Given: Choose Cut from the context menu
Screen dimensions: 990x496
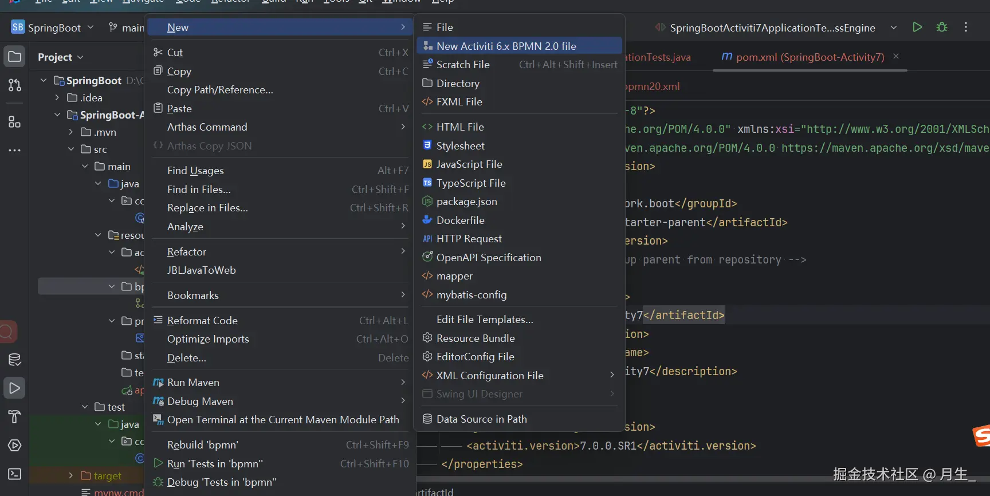Looking at the screenshot, I should [280, 52].
